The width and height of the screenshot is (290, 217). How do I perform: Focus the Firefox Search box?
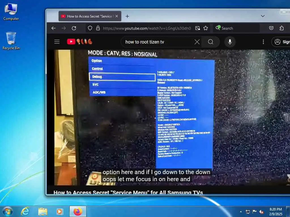pyautogui.click(x=236, y=28)
